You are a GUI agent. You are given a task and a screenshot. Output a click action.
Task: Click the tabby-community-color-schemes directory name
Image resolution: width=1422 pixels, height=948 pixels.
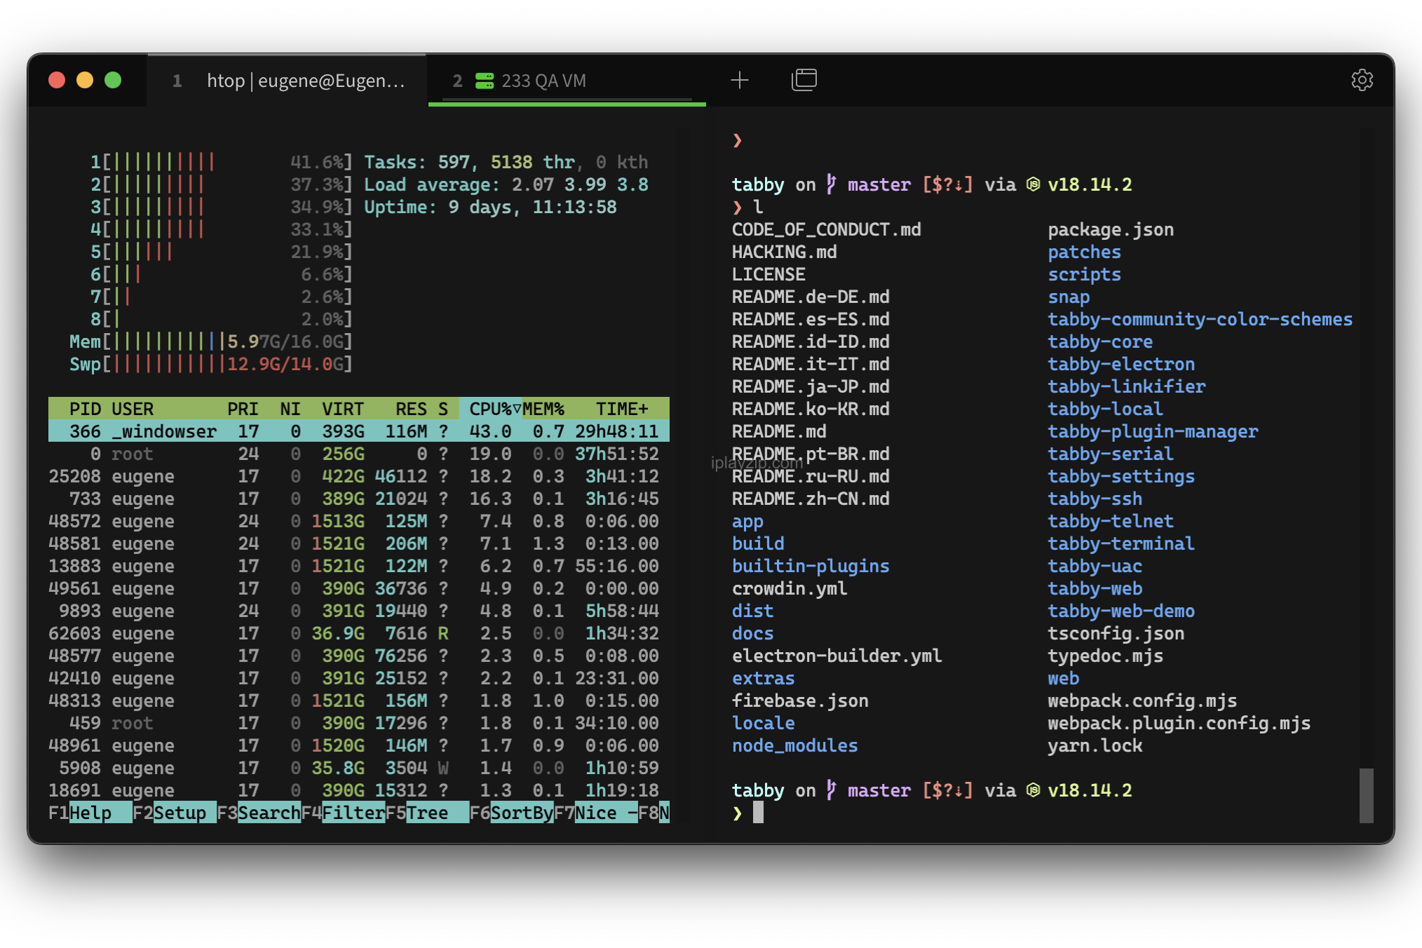tap(1200, 319)
